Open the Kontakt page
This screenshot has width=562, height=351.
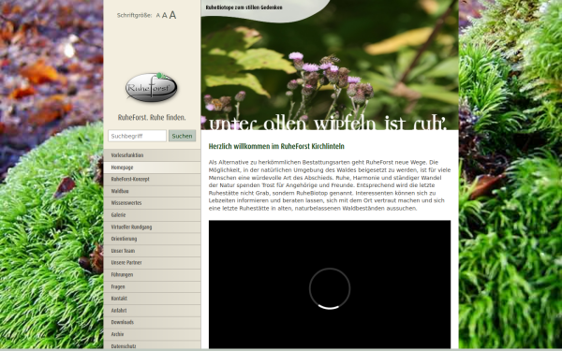(152, 299)
